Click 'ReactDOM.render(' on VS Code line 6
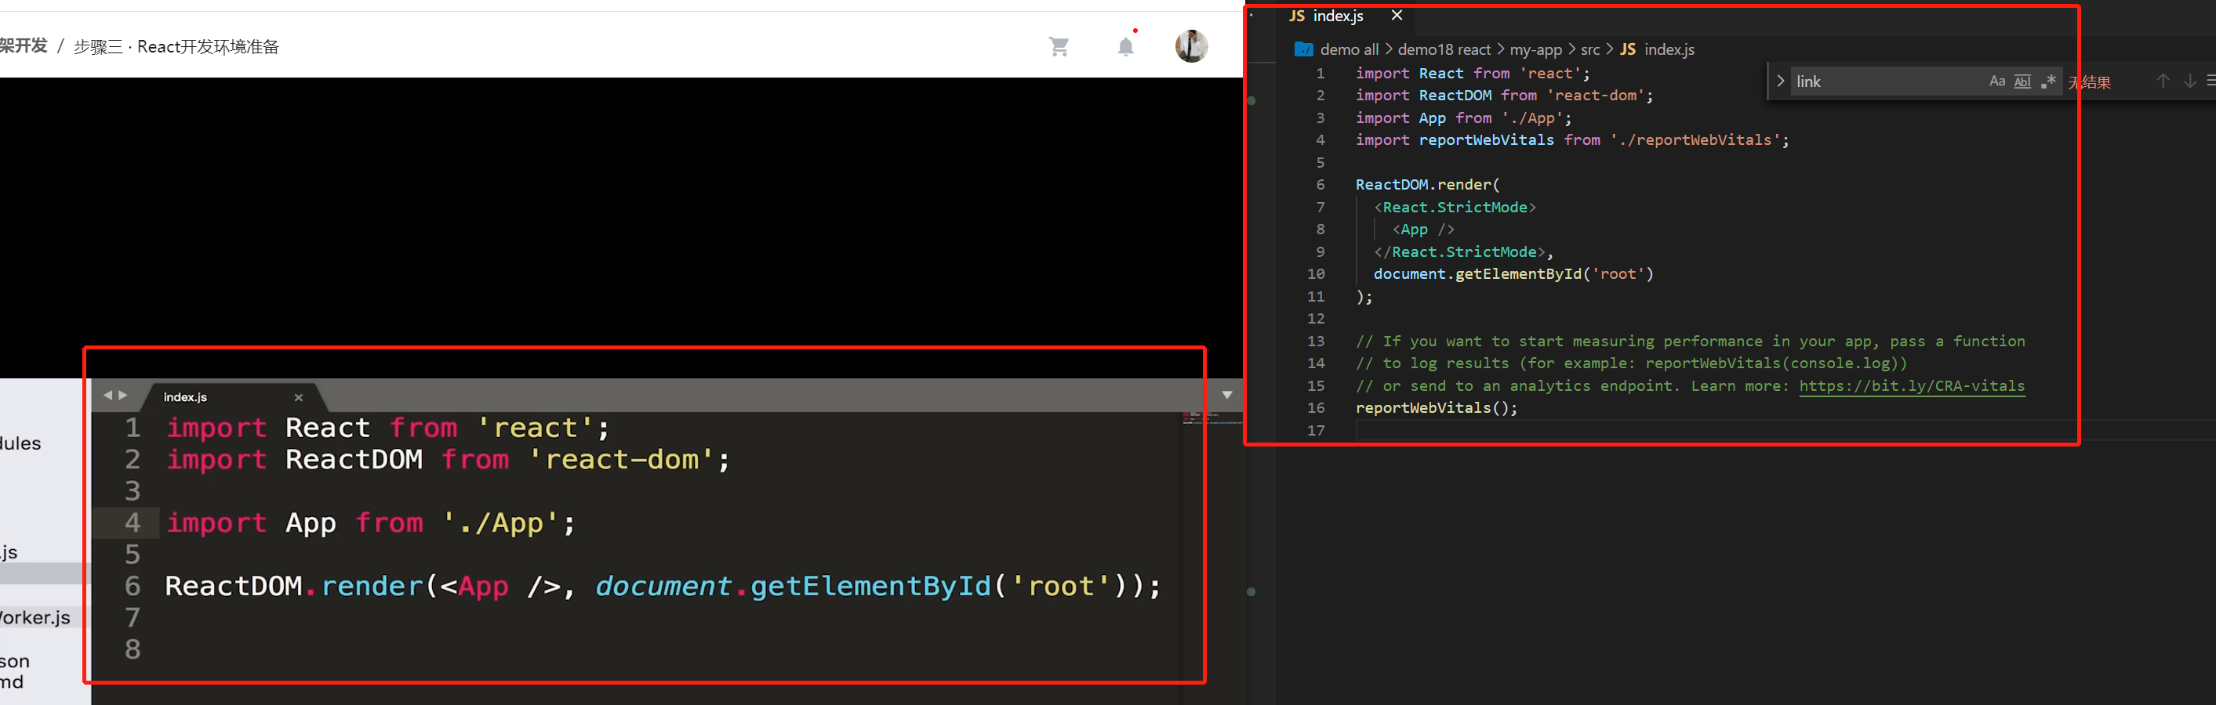Viewport: 2216px width, 705px height. (x=1428, y=185)
